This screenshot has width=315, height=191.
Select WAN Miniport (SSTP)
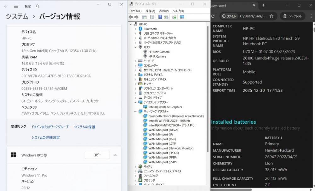pos(163,162)
